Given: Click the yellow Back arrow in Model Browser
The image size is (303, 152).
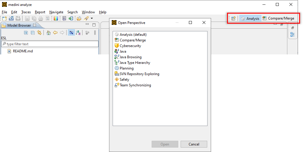Looking at the screenshot, I should (55, 33).
